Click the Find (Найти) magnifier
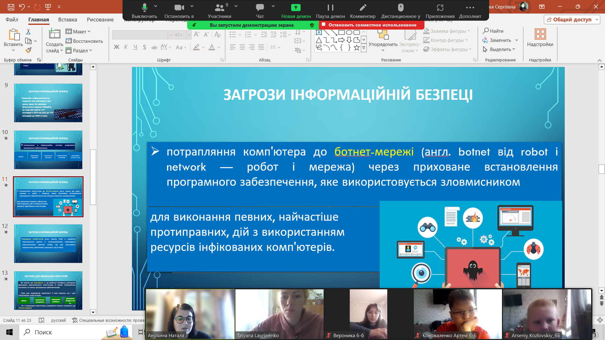 493,31
